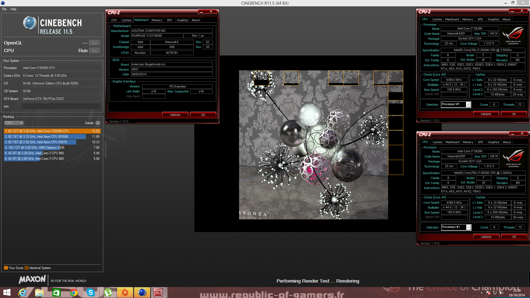Viewport: 530px width, 298px height.
Task: Click the Details arrow button in Ranking
Action: pyautogui.click(x=98, y=123)
